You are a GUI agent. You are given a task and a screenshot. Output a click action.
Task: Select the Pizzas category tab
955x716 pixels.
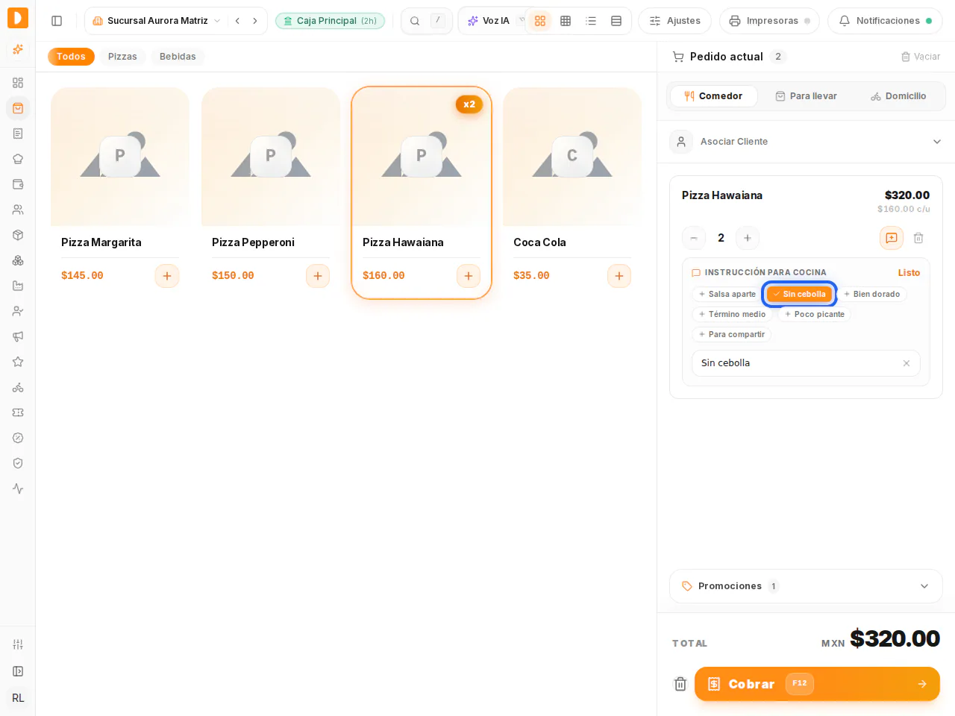pyautogui.click(x=122, y=57)
